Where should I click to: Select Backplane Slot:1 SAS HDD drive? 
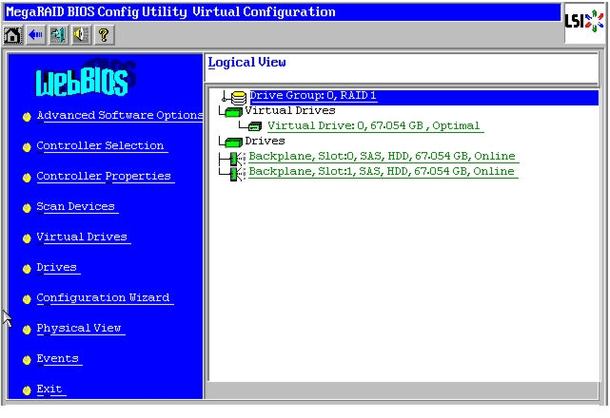click(x=382, y=171)
